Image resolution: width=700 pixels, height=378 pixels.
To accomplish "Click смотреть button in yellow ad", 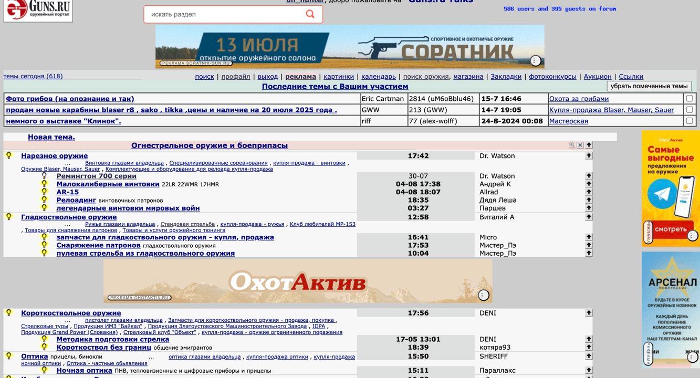I will pyautogui.click(x=671, y=229).
